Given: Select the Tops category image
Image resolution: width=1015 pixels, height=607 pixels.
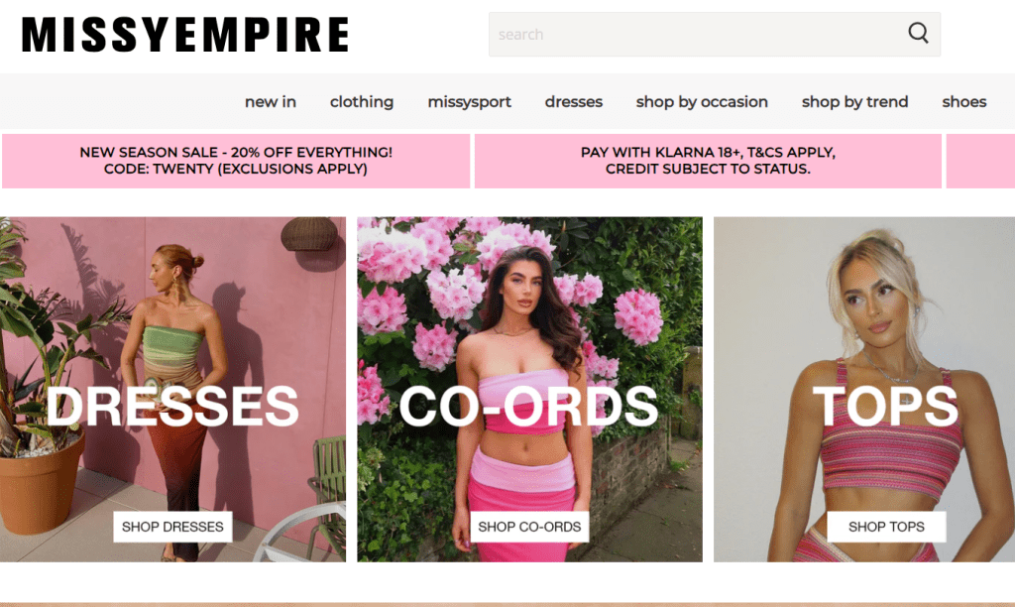Looking at the screenshot, I should coord(864,389).
